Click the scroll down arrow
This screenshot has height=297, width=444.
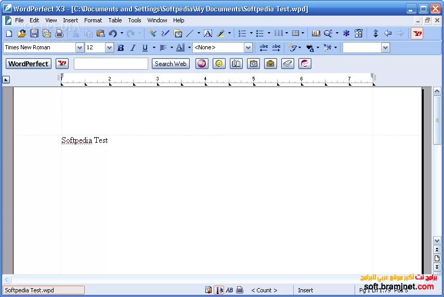[x=437, y=241]
